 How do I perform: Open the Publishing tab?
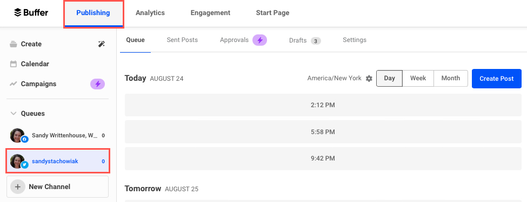(93, 13)
